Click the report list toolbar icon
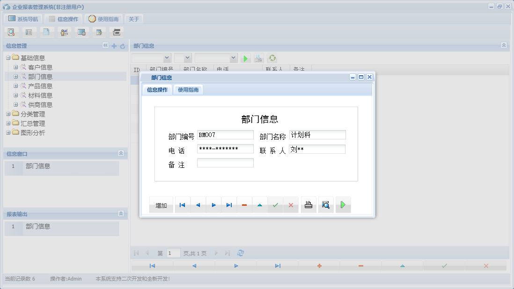 [x=29, y=32]
